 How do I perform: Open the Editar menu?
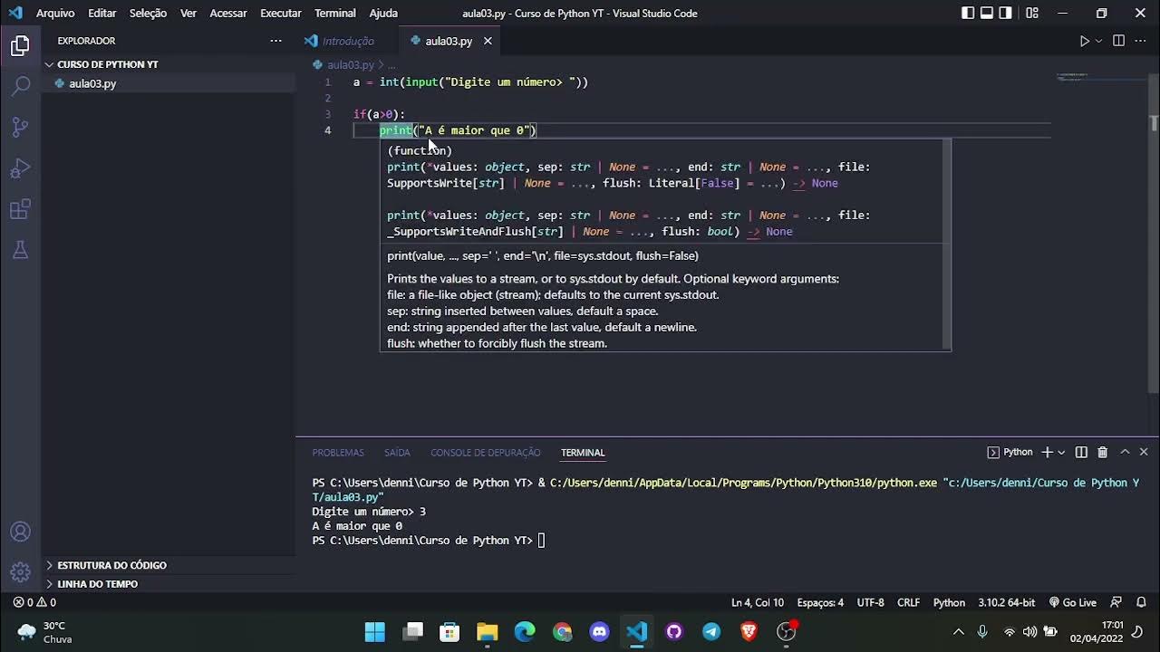click(x=101, y=13)
